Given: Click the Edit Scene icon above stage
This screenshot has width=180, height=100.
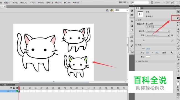Looking at the screenshot, I should click(x=107, y=10).
